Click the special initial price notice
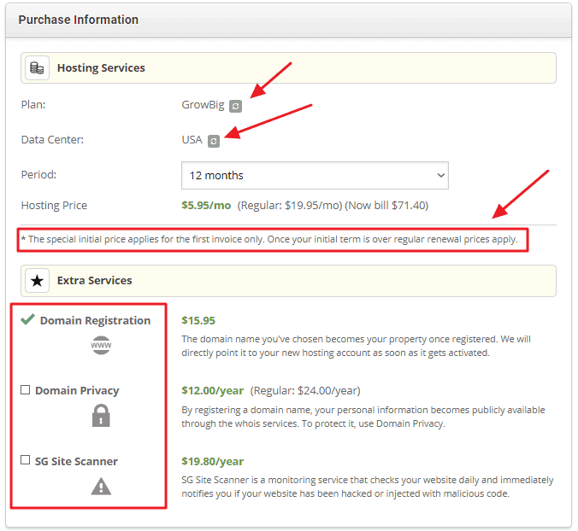This screenshot has height=531, width=578. point(269,240)
